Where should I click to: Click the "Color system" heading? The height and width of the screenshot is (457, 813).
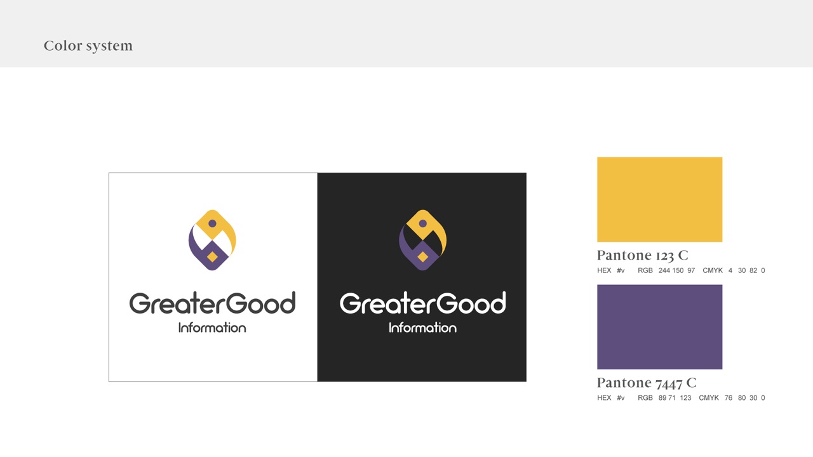pos(88,46)
